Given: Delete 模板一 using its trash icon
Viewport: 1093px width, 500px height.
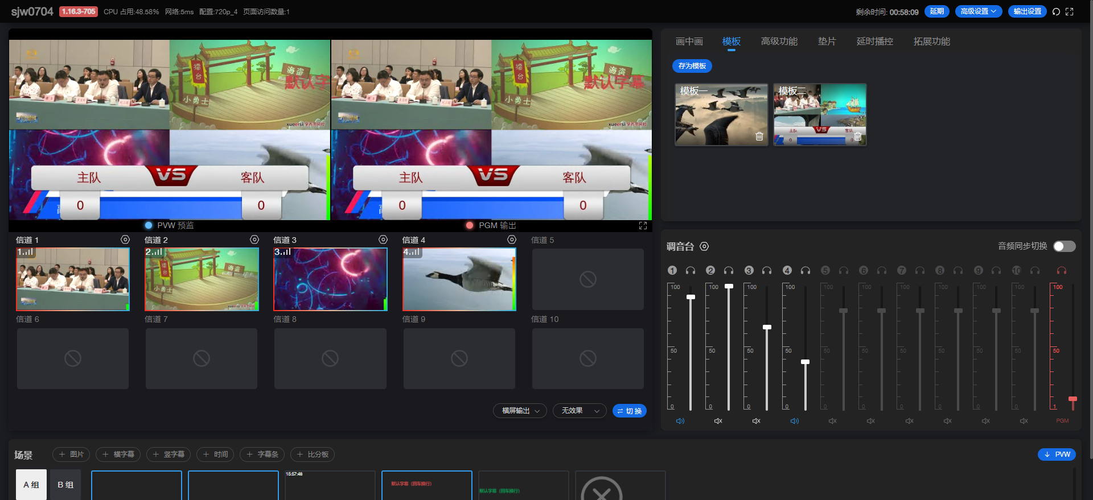Looking at the screenshot, I should [x=759, y=137].
